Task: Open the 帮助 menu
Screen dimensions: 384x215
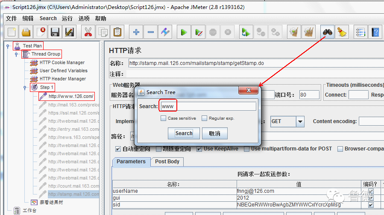Action: point(100,18)
